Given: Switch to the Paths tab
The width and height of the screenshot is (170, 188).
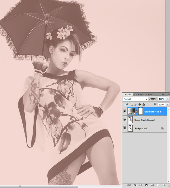Looking at the screenshot, I should click(x=150, y=94).
